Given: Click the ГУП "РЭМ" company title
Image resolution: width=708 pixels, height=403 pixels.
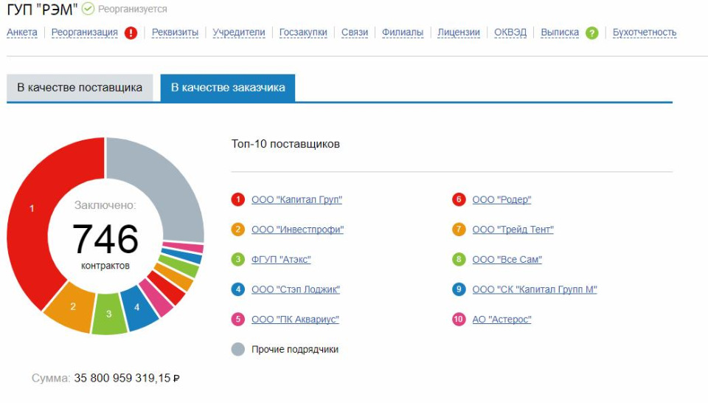Looking at the screenshot, I should tap(42, 9).
